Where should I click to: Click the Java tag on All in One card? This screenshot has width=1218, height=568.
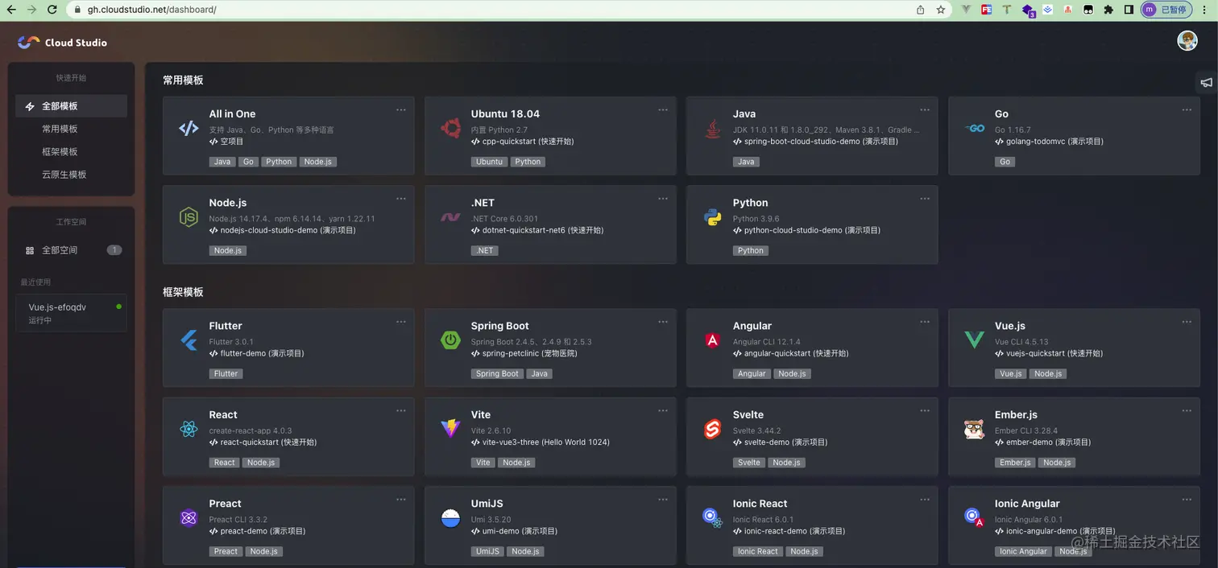coord(222,162)
